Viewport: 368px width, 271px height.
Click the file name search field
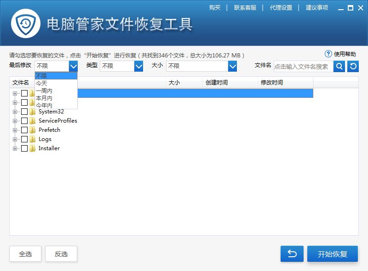pos(304,67)
